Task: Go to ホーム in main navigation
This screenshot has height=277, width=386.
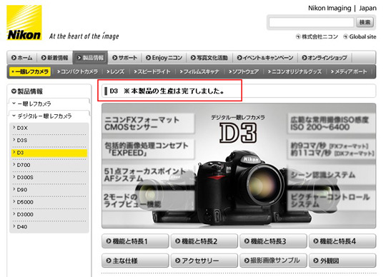Action: tap(21, 58)
